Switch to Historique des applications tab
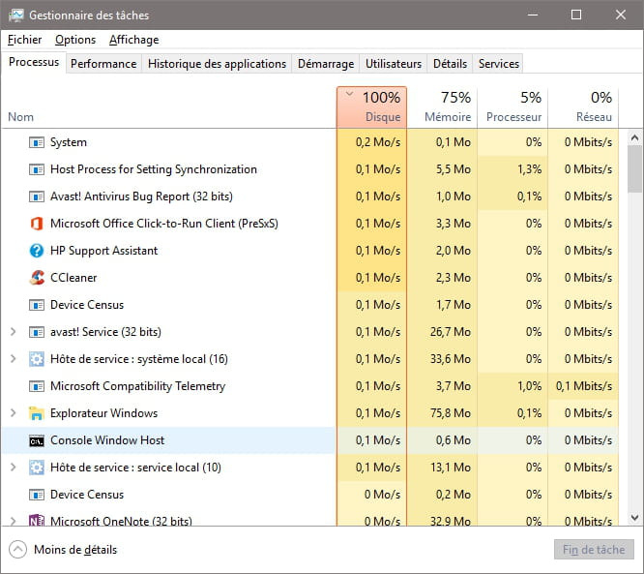Image resolution: width=644 pixels, height=574 pixels. tap(217, 64)
